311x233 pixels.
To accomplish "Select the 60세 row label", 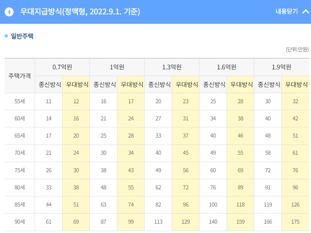I will (x=20, y=118).
